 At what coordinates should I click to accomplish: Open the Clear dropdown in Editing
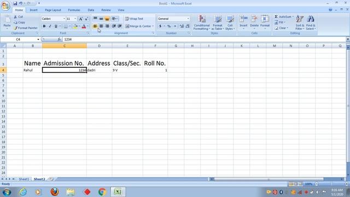pyautogui.click(x=281, y=28)
